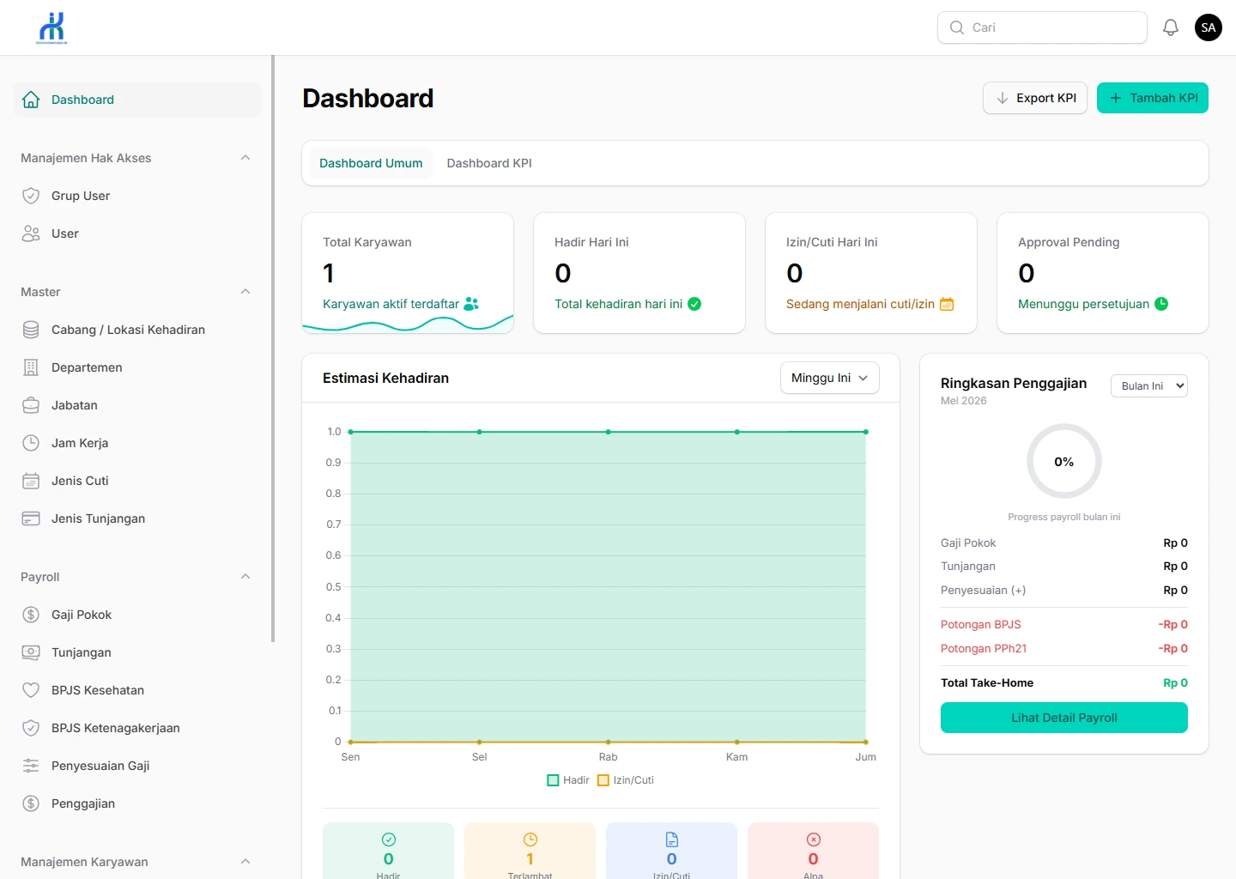Open the Total Karyawan stat card
This screenshot has height=879, width=1236.
pos(408,273)
